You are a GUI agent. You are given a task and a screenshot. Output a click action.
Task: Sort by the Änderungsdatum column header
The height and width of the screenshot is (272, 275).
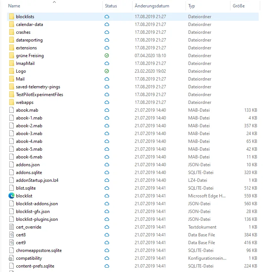click(152, 6)
